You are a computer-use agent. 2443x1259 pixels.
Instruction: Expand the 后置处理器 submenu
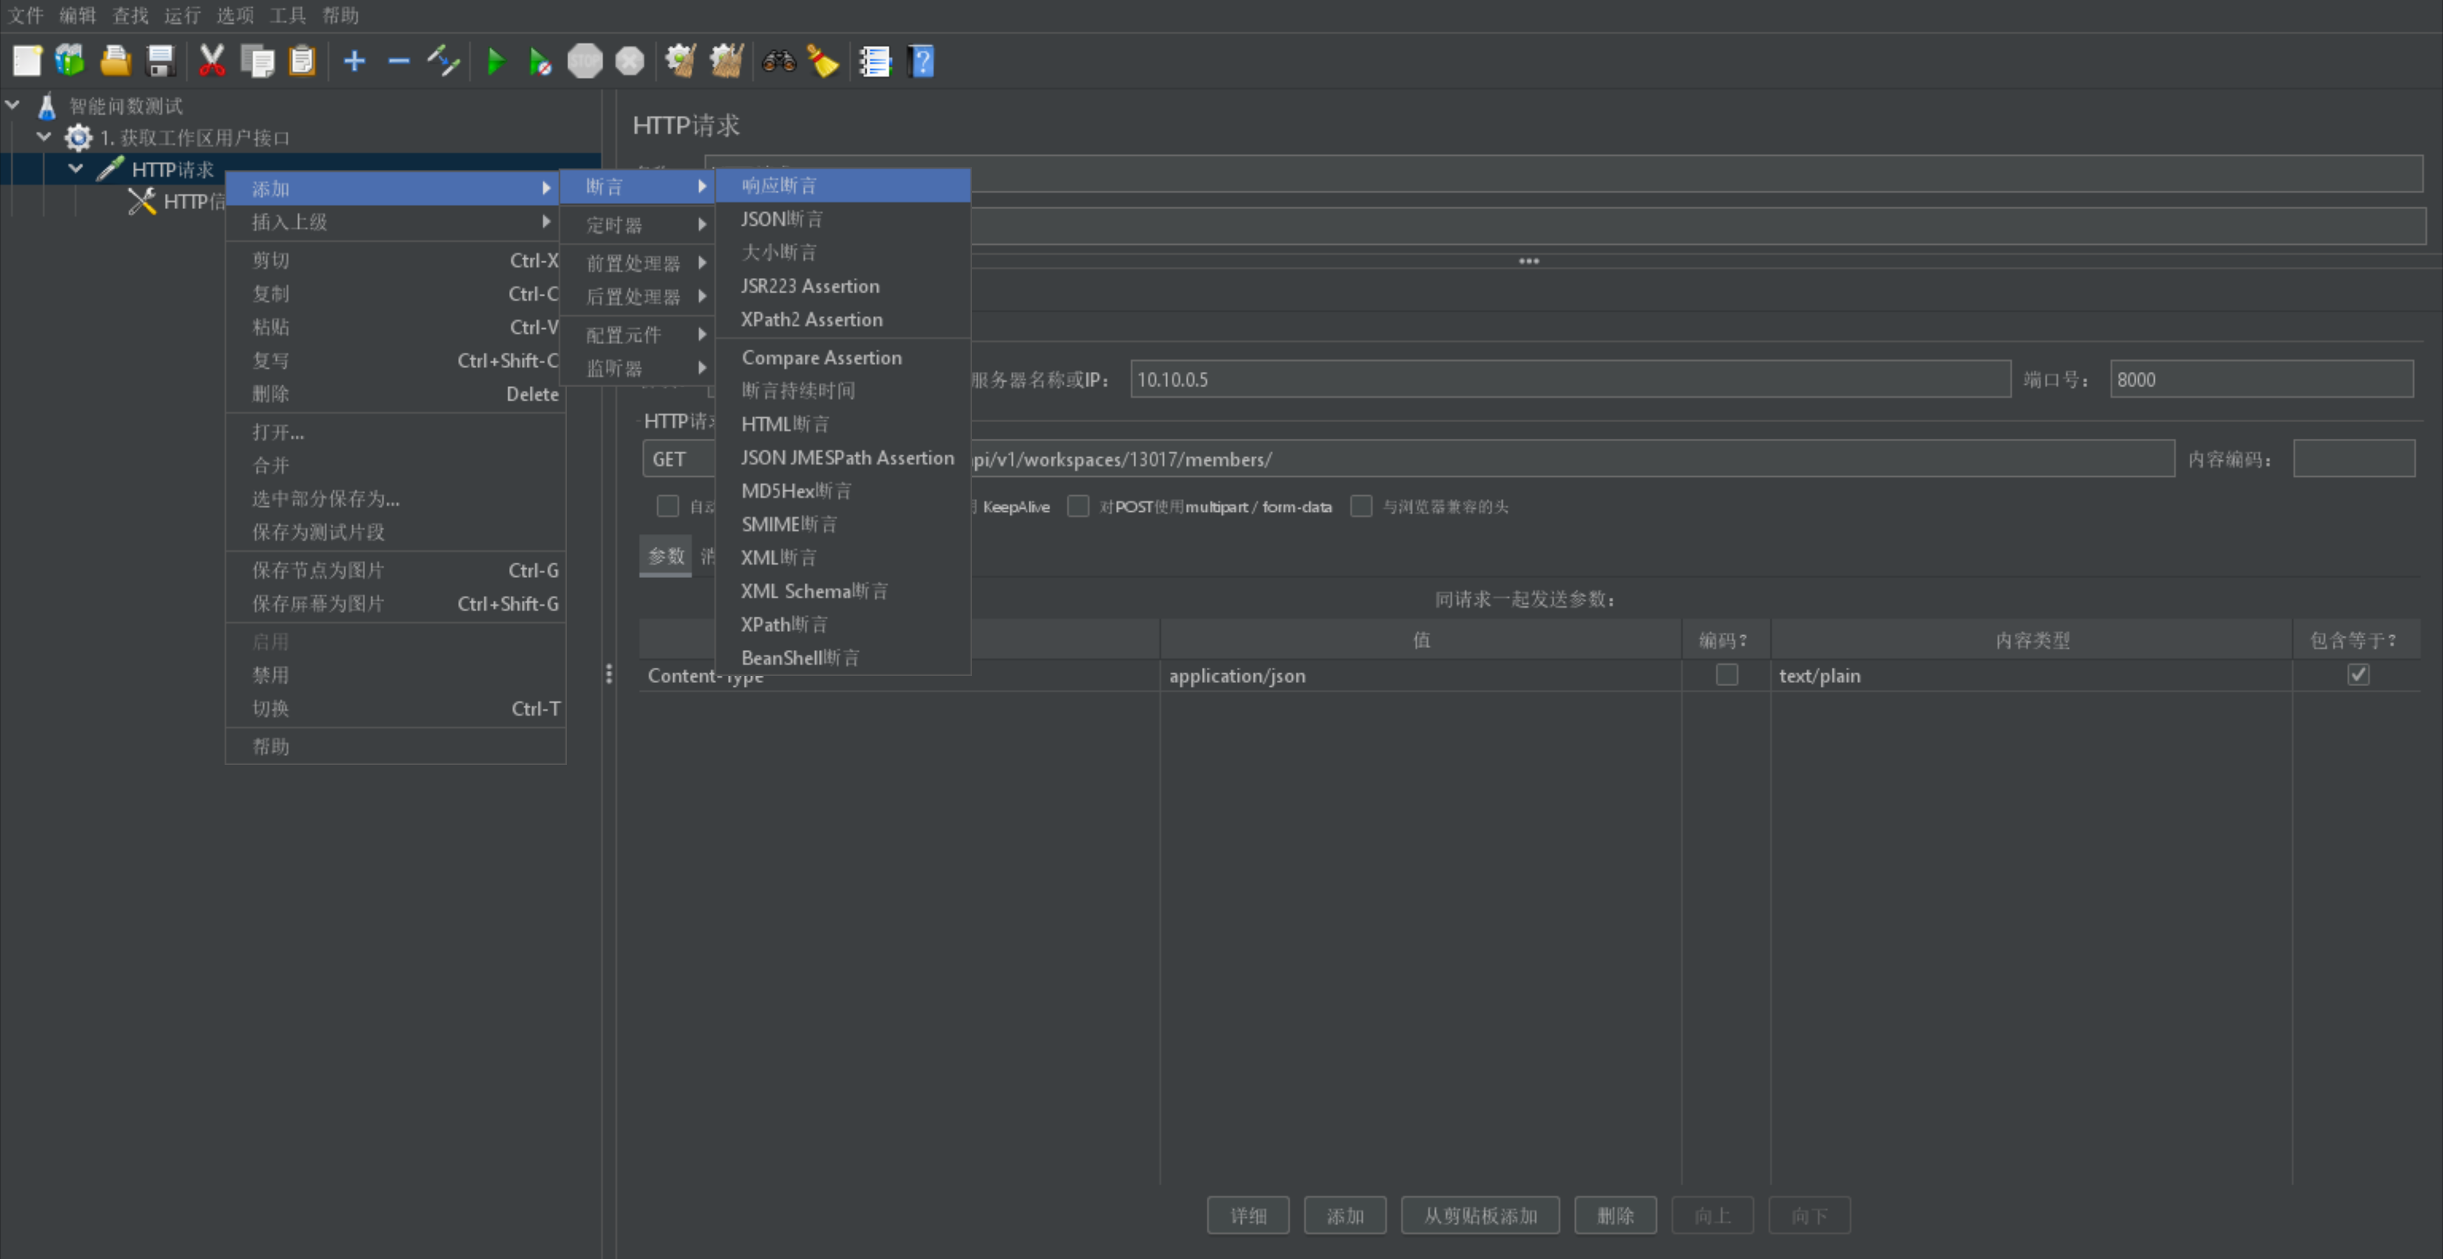[x=637, y=297]
